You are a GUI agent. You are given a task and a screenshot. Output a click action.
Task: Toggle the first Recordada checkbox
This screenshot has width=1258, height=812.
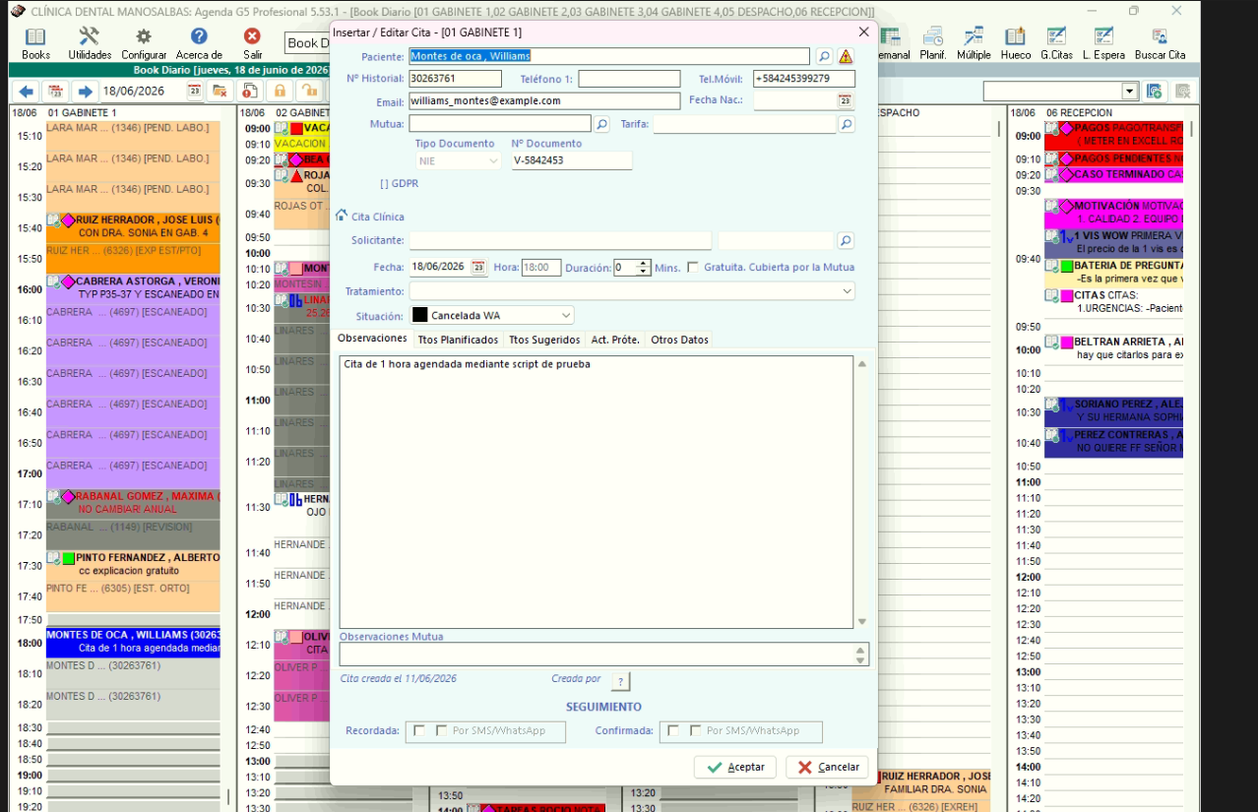click(418, 730)
